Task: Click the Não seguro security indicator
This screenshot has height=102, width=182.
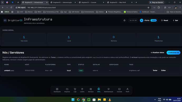Action: 20,8
